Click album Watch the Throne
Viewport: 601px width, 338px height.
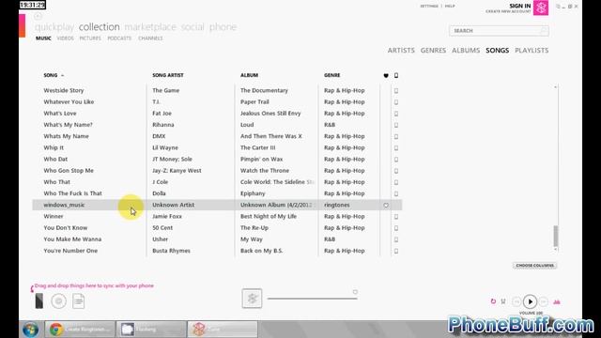click(265, 171)
